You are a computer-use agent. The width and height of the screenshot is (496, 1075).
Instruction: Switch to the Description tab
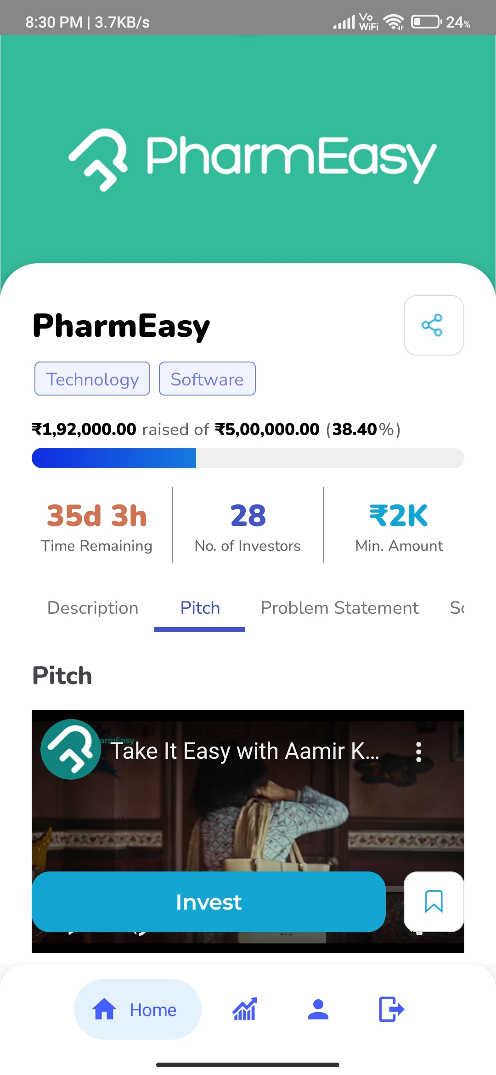[x=92, y=607]
